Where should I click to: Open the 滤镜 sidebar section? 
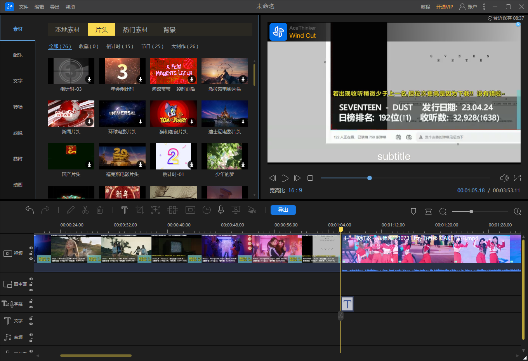pyautogui.click(x=18, y=133)
